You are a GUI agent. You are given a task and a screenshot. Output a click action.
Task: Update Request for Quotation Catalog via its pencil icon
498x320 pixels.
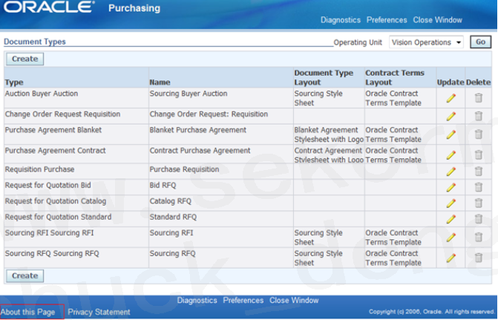(x=451, y=203)
